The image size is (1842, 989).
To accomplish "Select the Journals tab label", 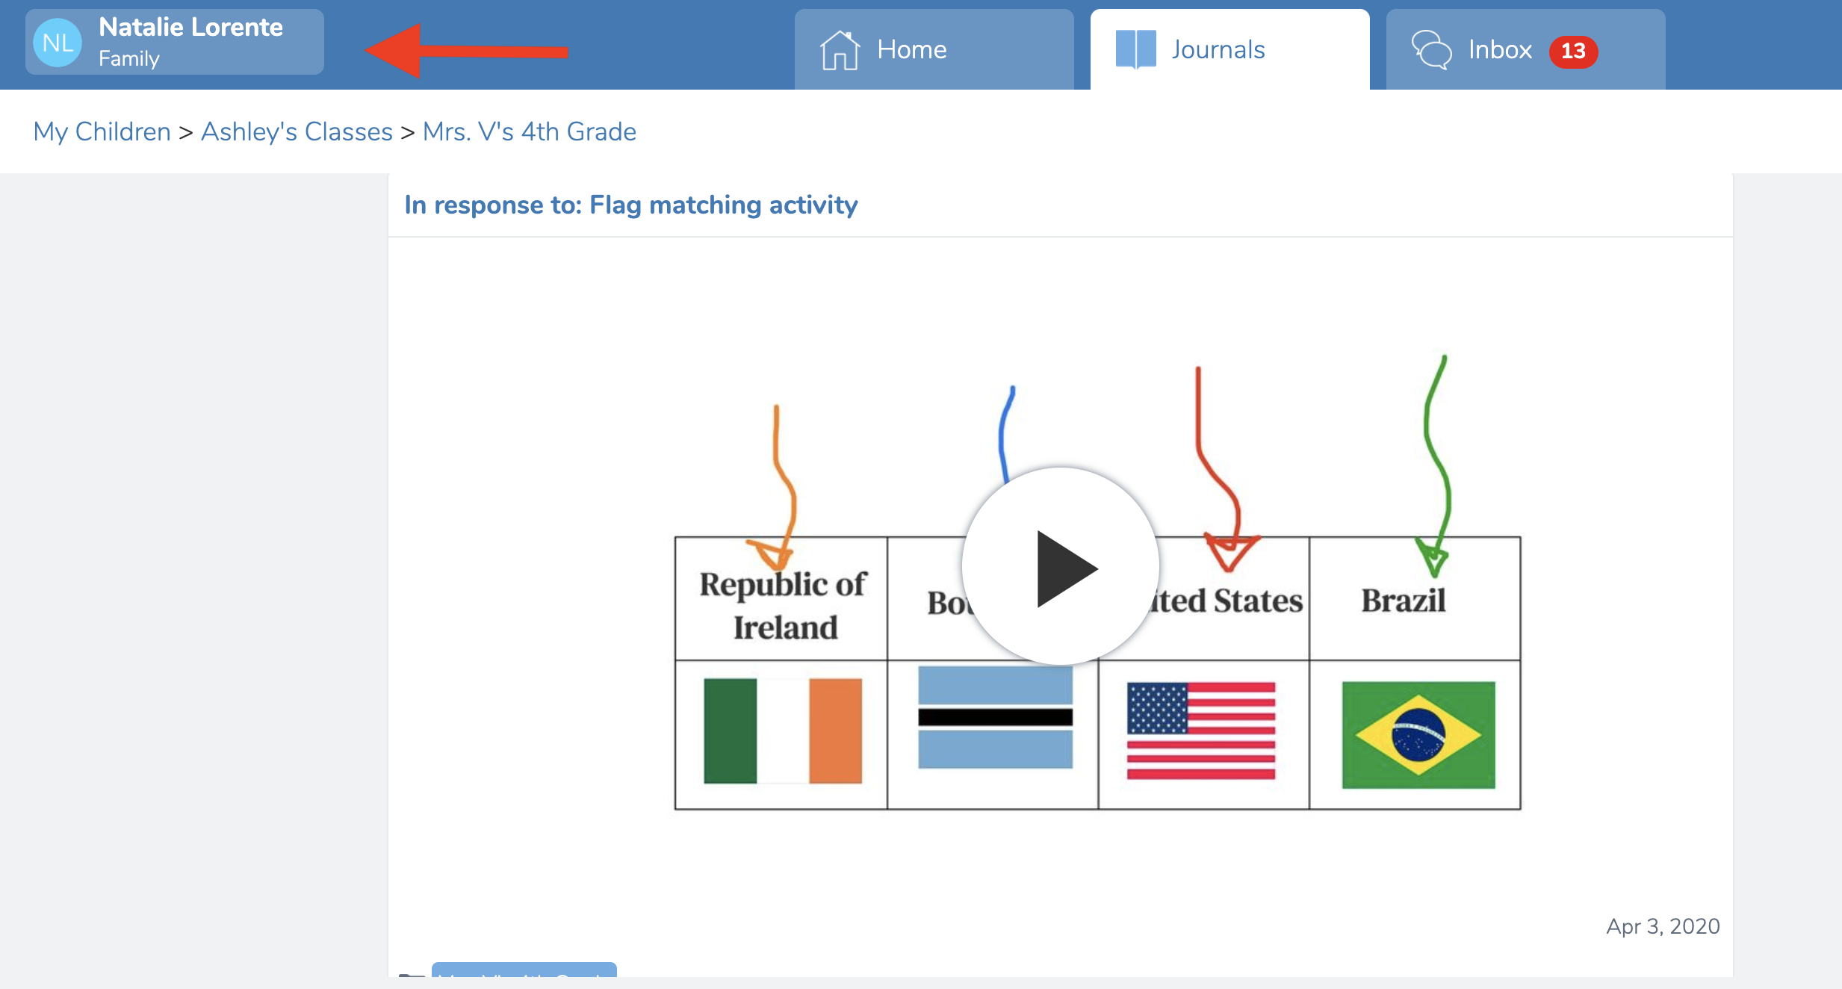I will point(1218,50).
